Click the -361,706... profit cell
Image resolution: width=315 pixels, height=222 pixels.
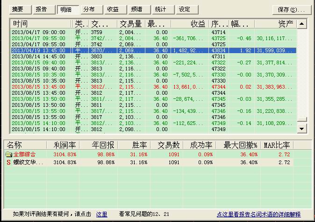(x=188, y=38)
